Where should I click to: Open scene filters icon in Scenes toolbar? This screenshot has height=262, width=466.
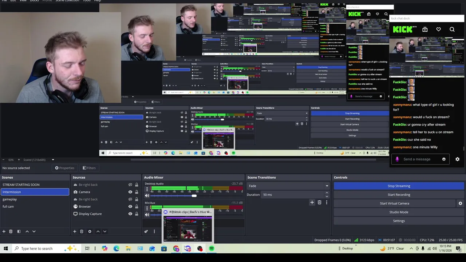(x=19, y=231)
